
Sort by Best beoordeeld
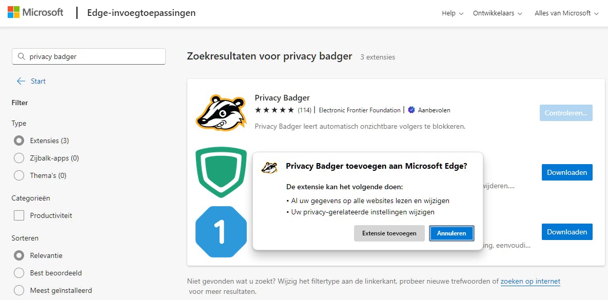(19, 273)
